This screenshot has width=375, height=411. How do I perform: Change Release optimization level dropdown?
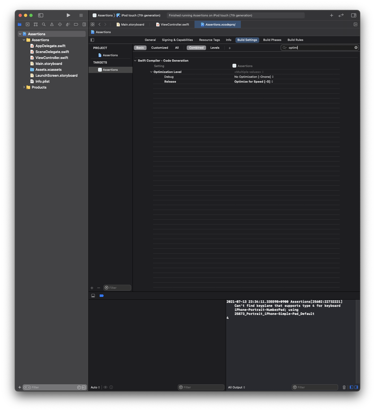(x=254, y=82)
